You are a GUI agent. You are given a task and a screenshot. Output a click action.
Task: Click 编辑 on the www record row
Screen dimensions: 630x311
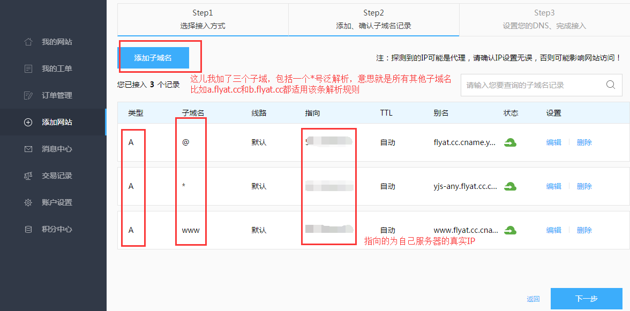[x=553, y=230]
